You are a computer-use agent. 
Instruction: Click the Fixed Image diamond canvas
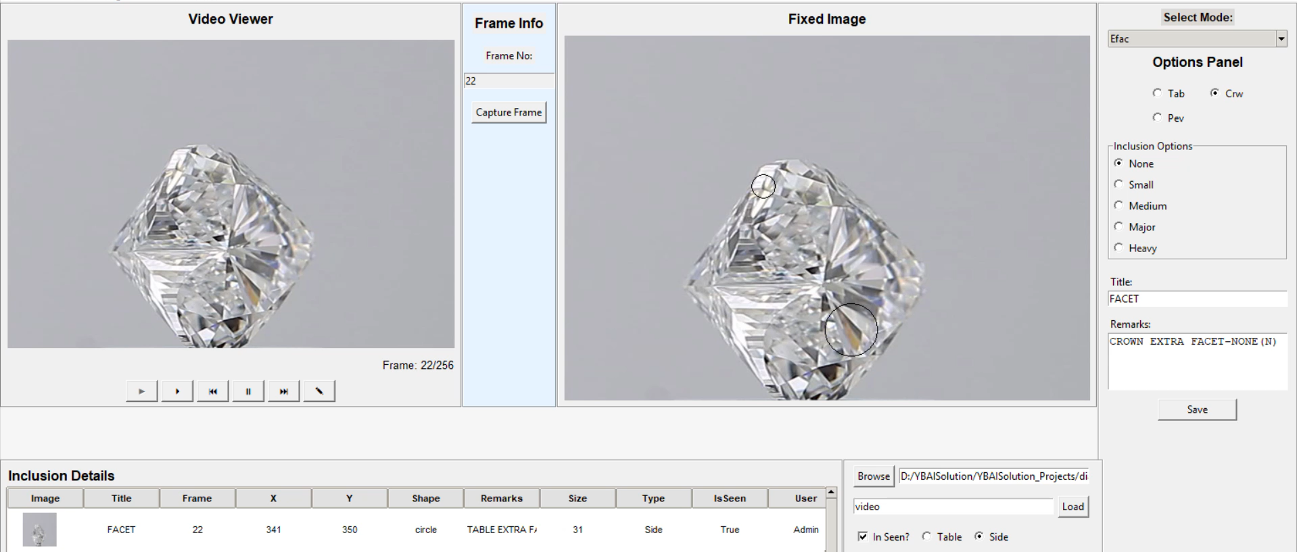pos(827,218)
